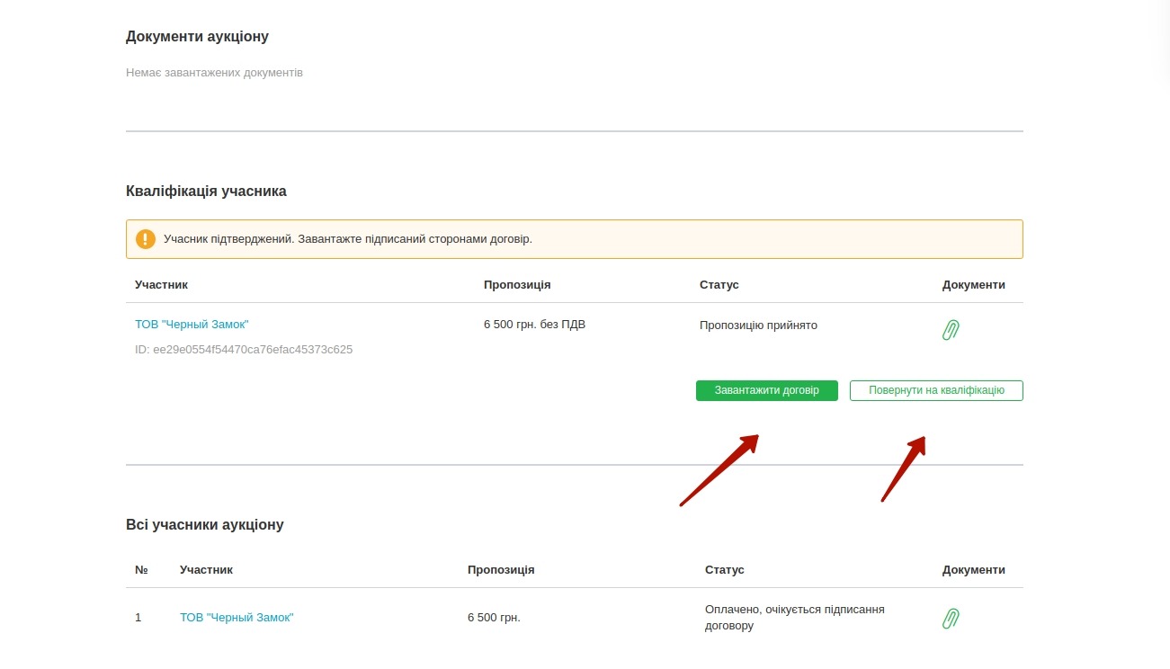Click Пропозиція column header in all participants table
This screenshot has height=669, width=1170.
click(x=501, y=570)
